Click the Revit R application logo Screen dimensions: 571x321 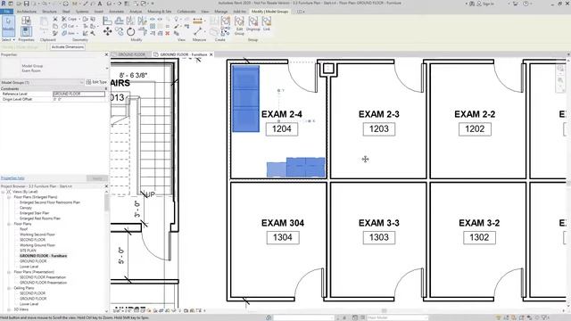[x=4, y=4]
